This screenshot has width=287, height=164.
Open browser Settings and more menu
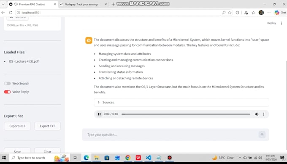pyautogui.click(x=269, y=13)
